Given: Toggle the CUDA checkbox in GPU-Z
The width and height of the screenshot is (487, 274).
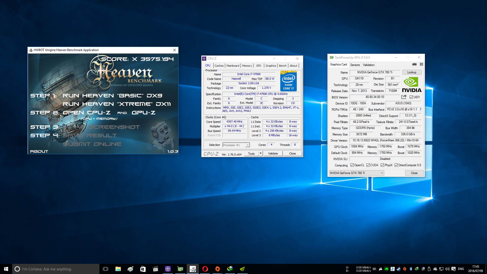Looking at the screenshot, I should pyautogui.click(x=368, y=165).
